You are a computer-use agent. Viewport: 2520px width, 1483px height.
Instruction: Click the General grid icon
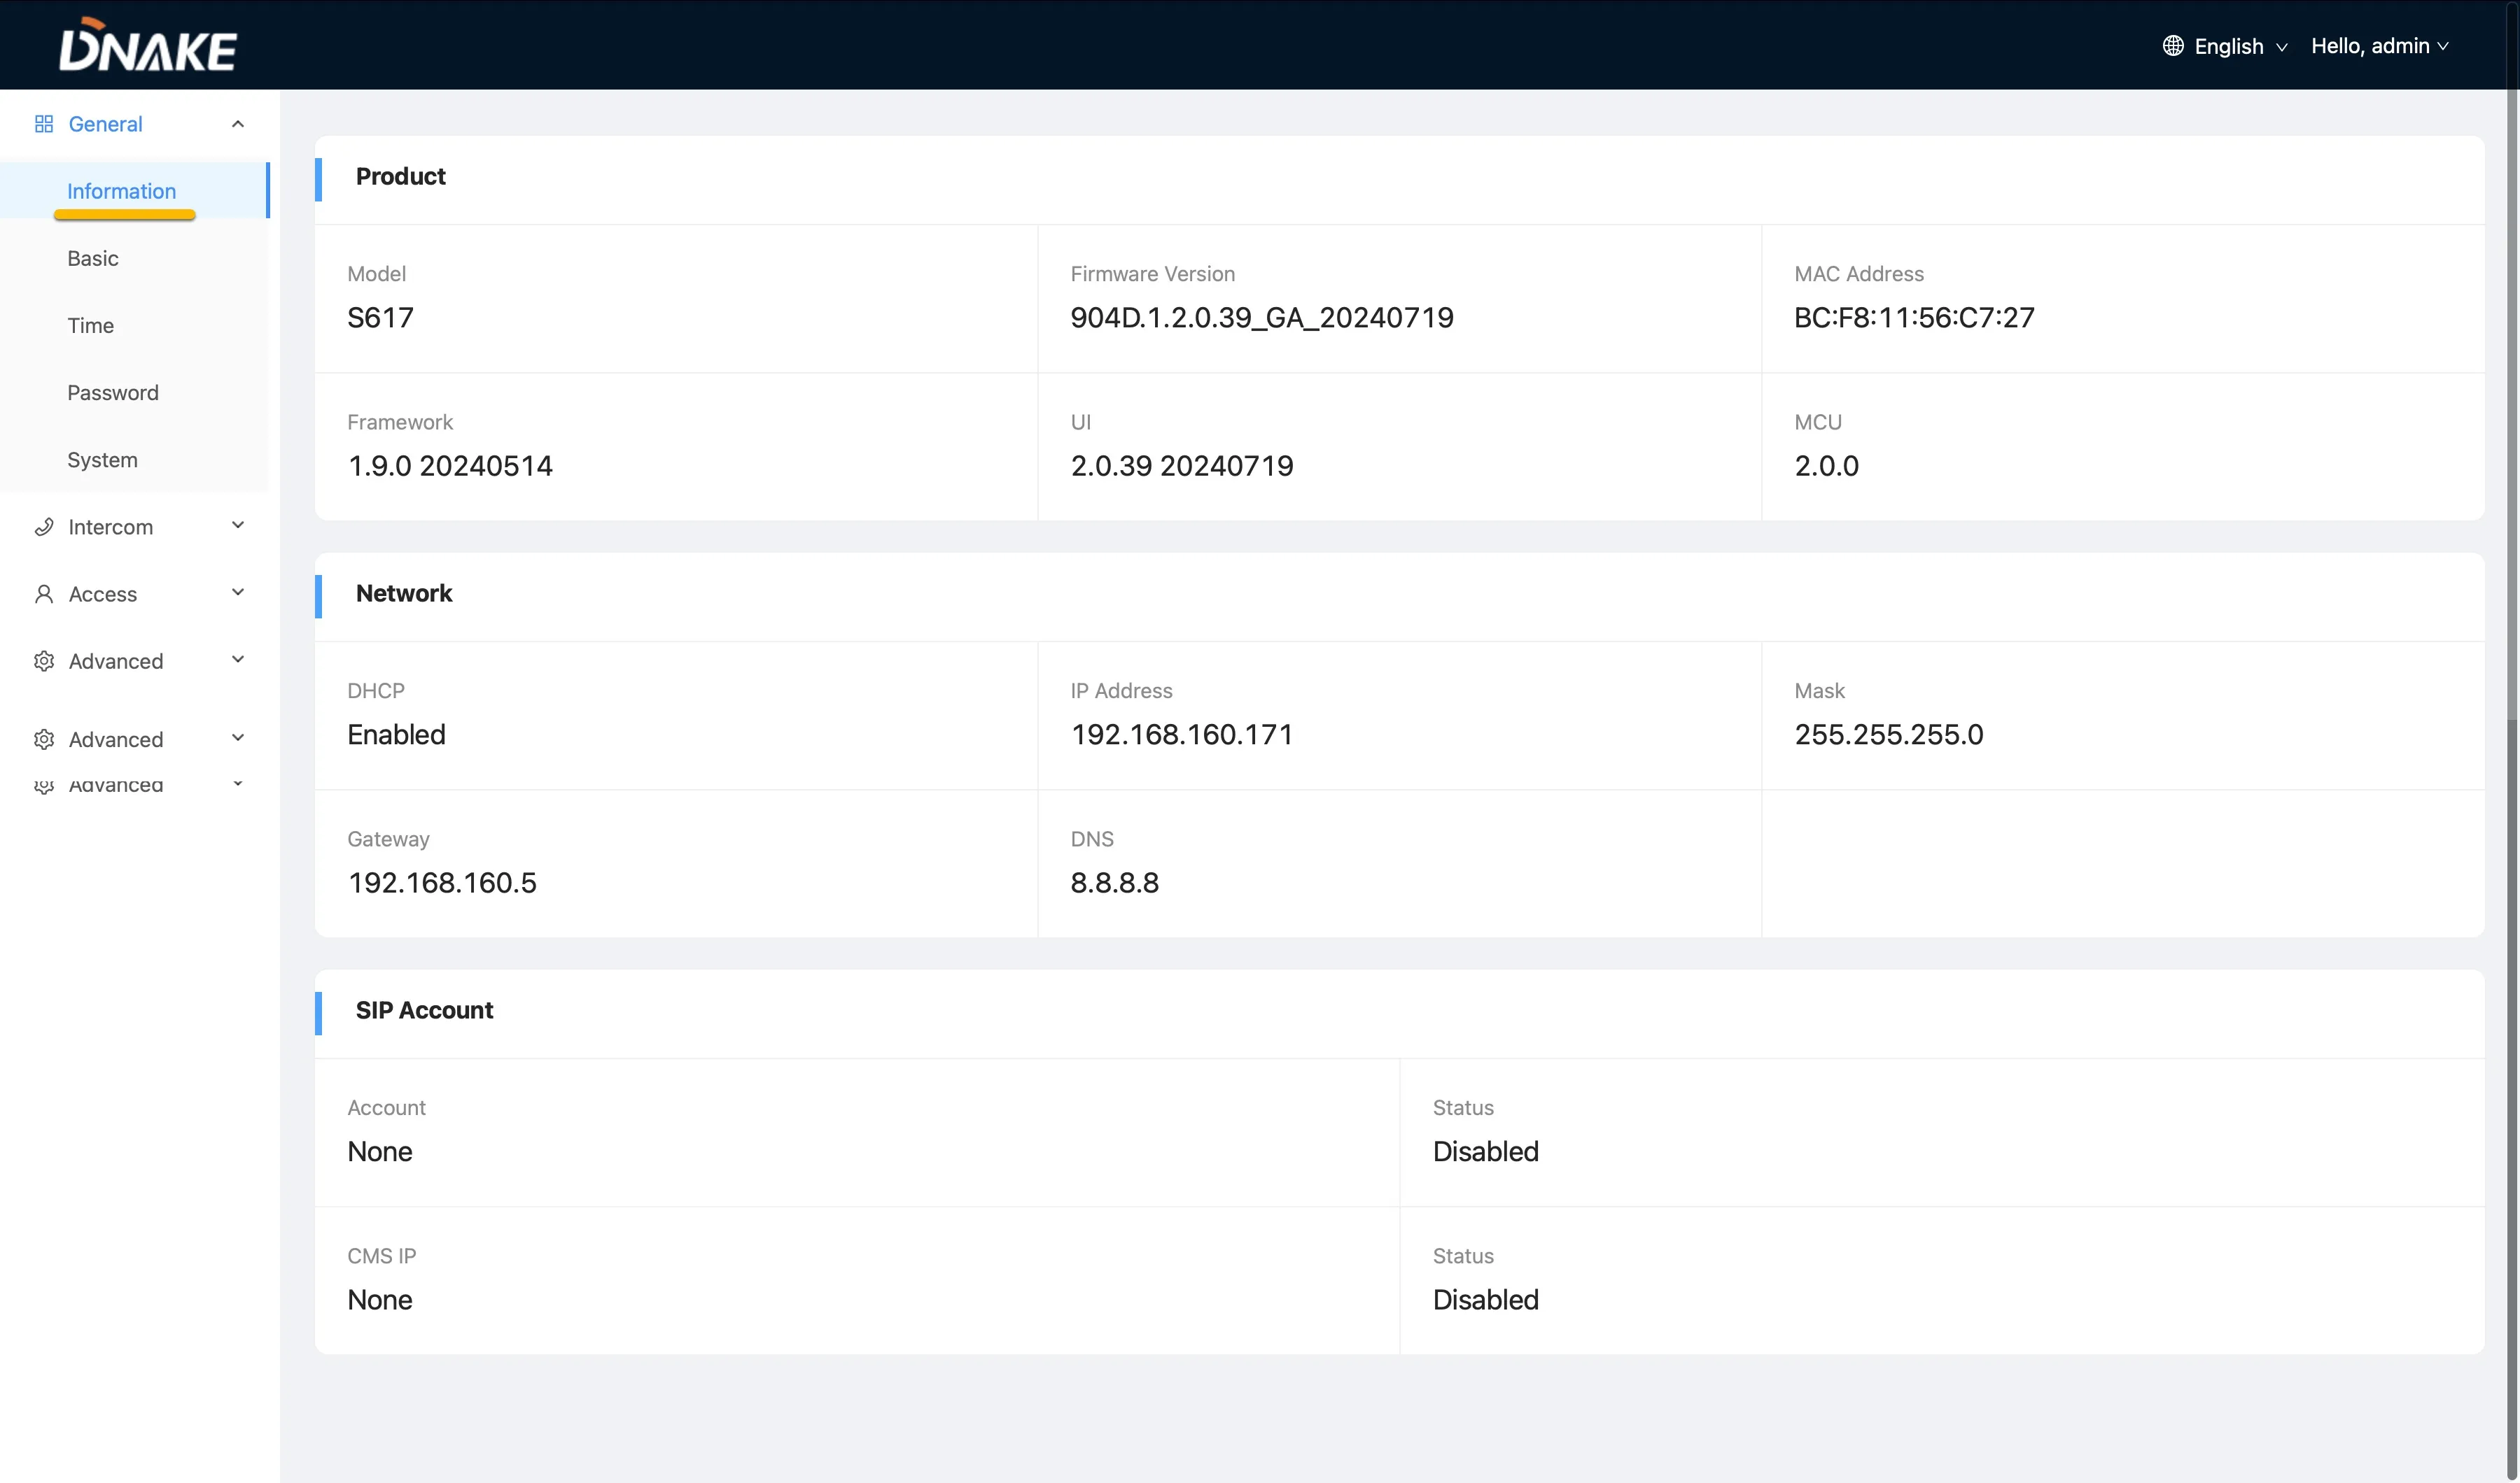(x=44, y=124)
